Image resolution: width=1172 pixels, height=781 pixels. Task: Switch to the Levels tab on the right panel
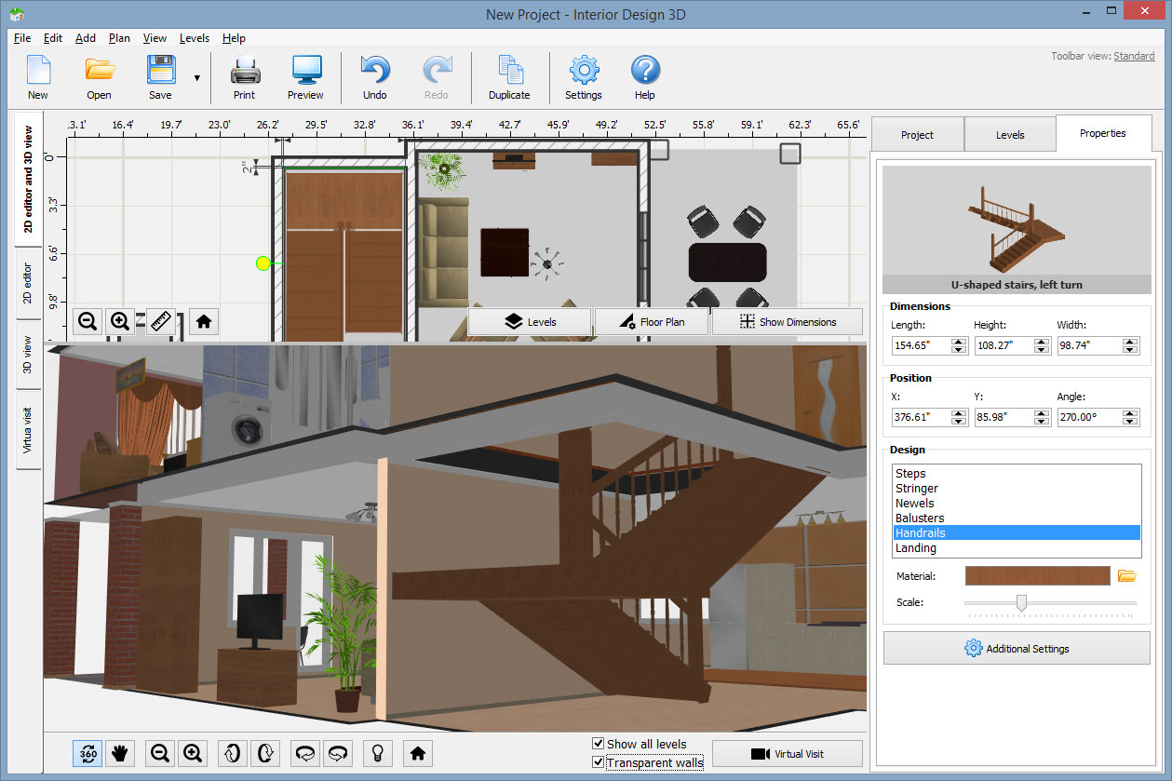point(1010,134)
